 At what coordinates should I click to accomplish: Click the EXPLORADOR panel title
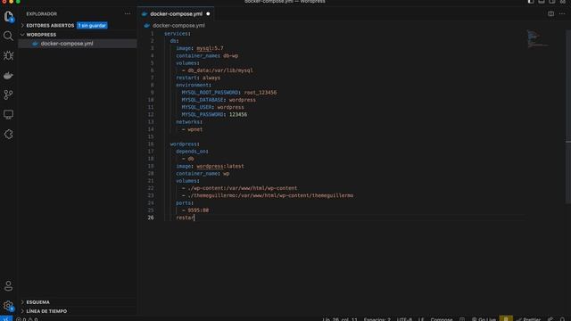pyautogui.click(x=42, y=14)
